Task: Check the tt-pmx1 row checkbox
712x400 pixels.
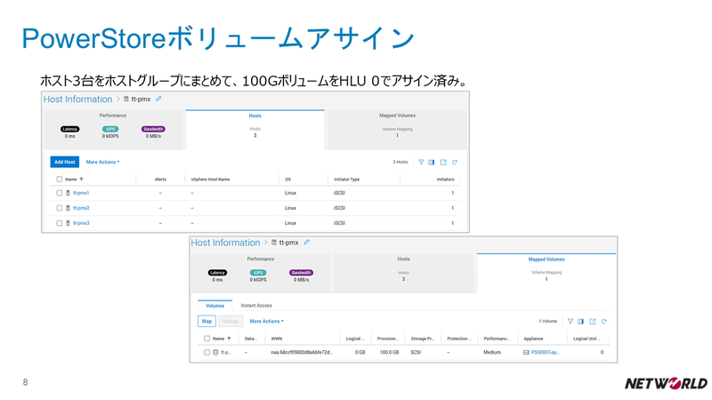Action: point(60,193)
